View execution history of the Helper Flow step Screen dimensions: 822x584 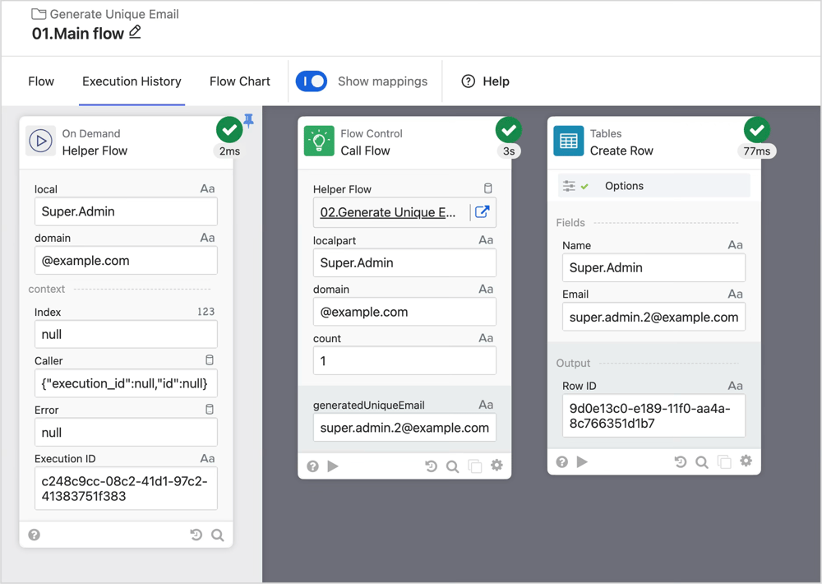(x=196, y=535)
